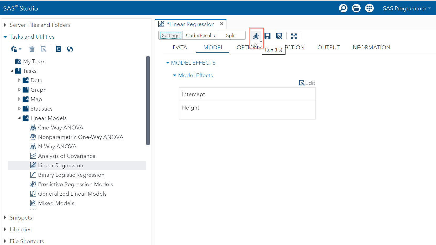Collapse the MODEL EFFECTS section
Viewport: 436px width, 245px height.
click(168, 62)
